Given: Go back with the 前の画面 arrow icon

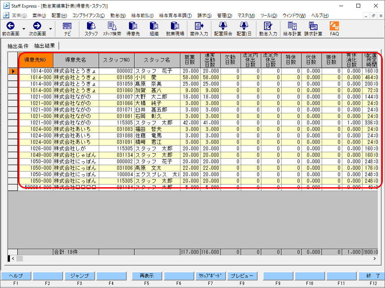Looking at the screenshot, I should (10, 26).
